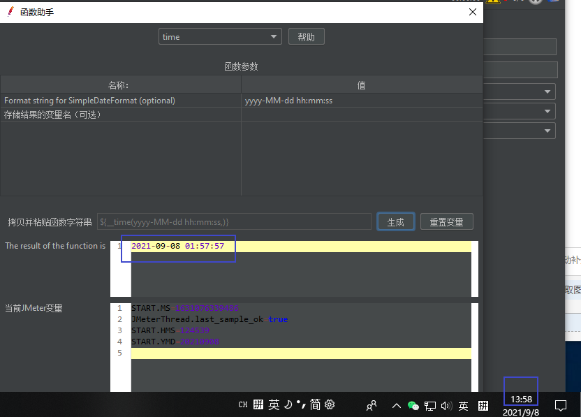
Task: Click the People icon in taskbar
Action: click(x=372, y=406)
